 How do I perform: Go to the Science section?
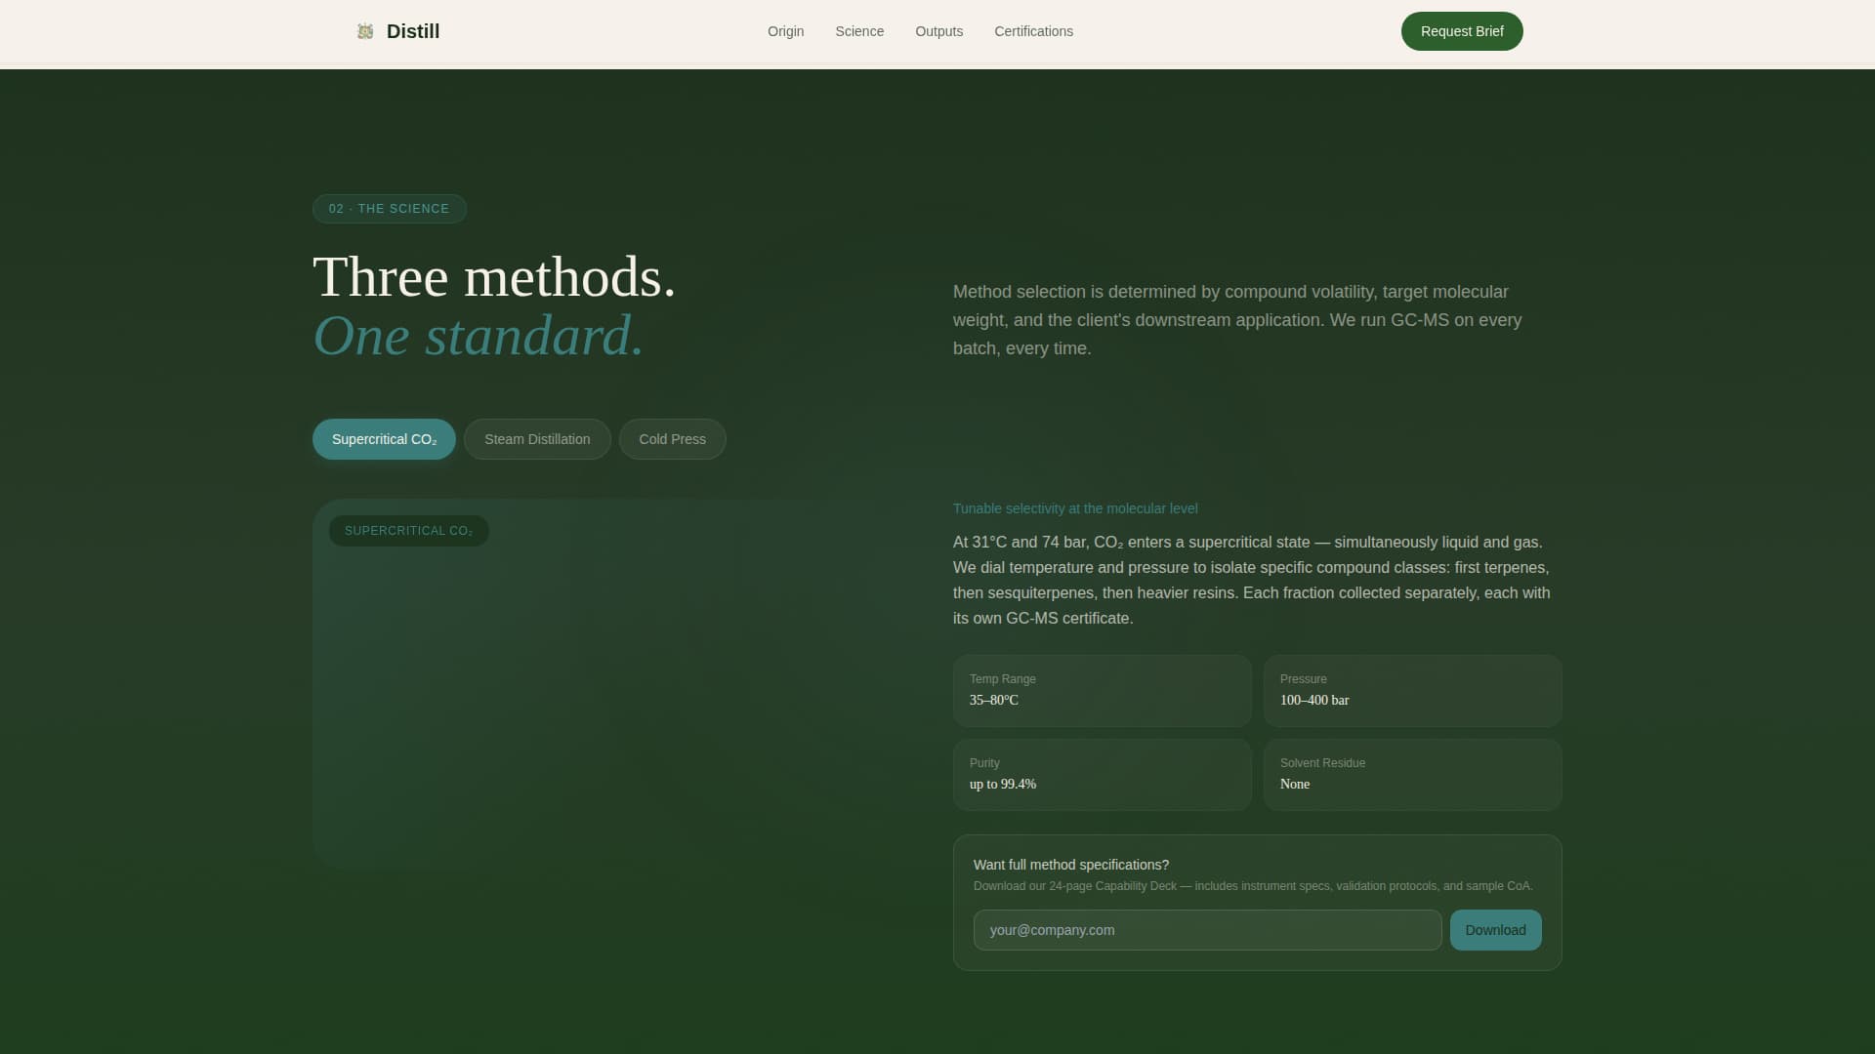[858, 31]
